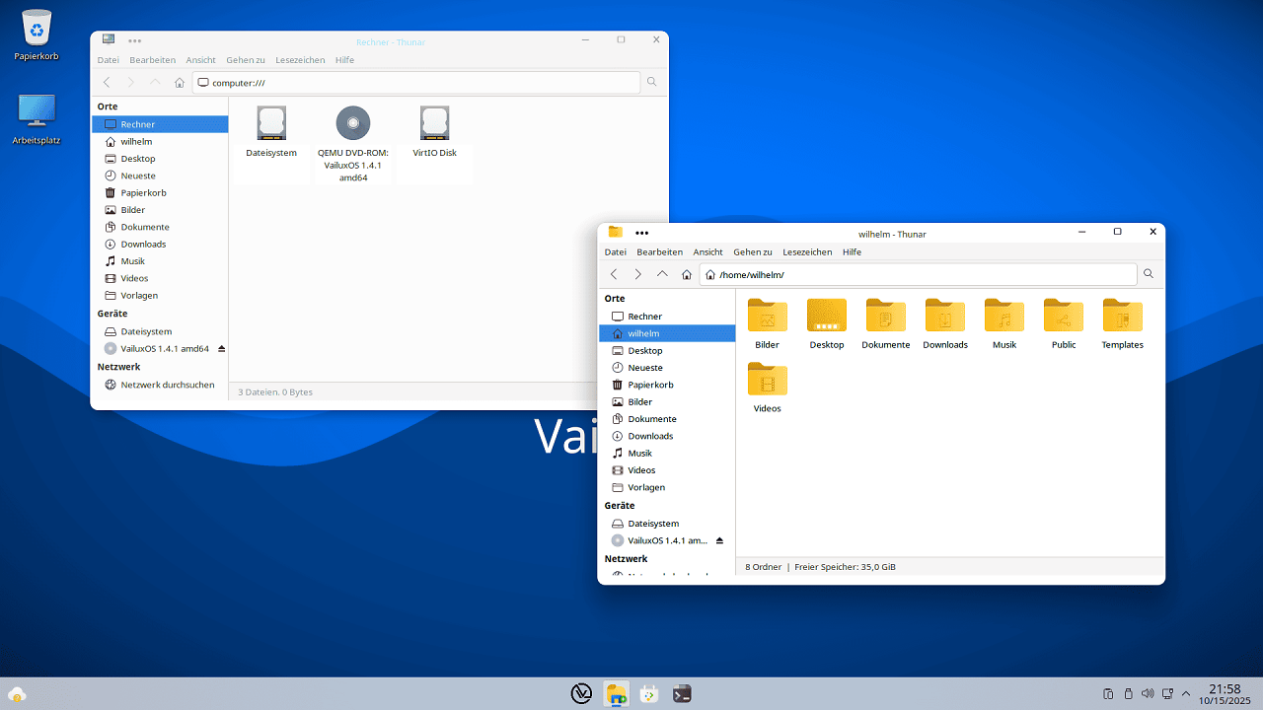Image resolution: width=1263 pixels, height=710 pixels.
Task: Select the Public folder icon
Action: (x=1064, y=316)
